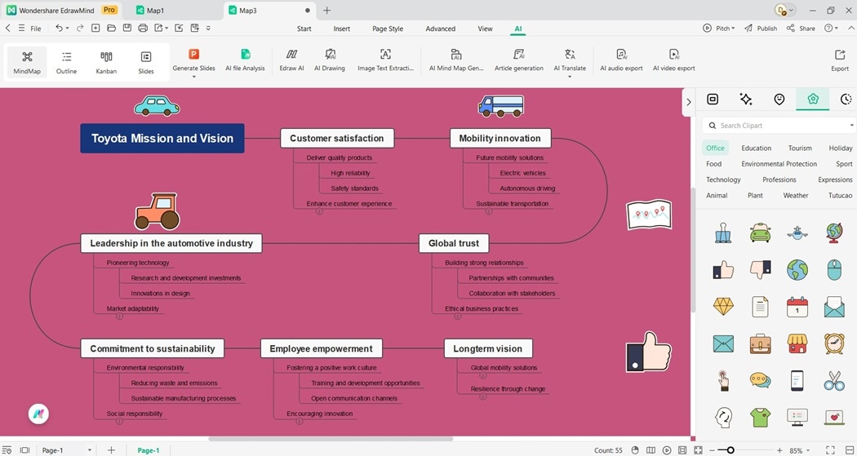This screenshot has height=456, width=857.
Task: Fit map to window in status bar
Action: pos(698,450)
